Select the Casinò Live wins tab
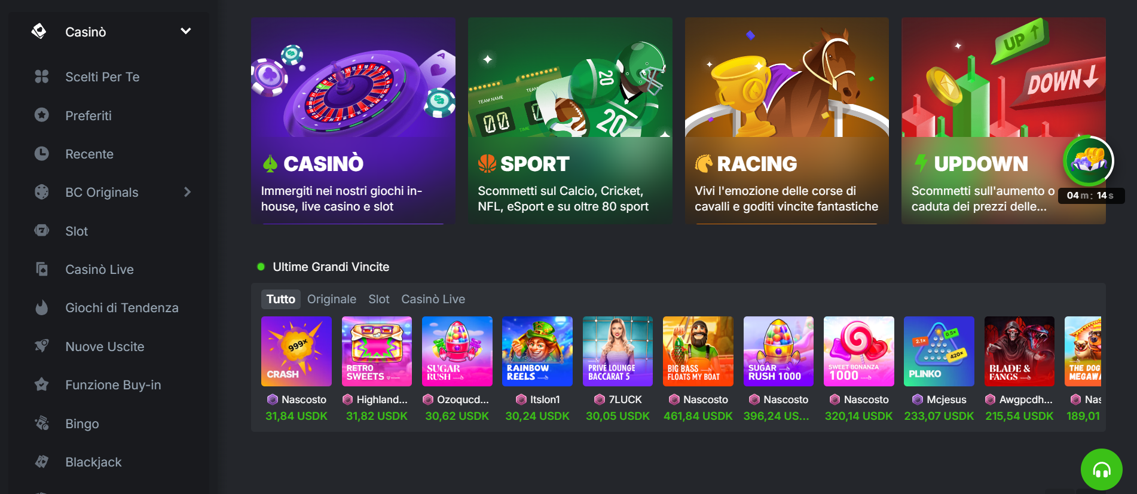The width and height of the screenshot is (1137, 494). tap(433, 299)
